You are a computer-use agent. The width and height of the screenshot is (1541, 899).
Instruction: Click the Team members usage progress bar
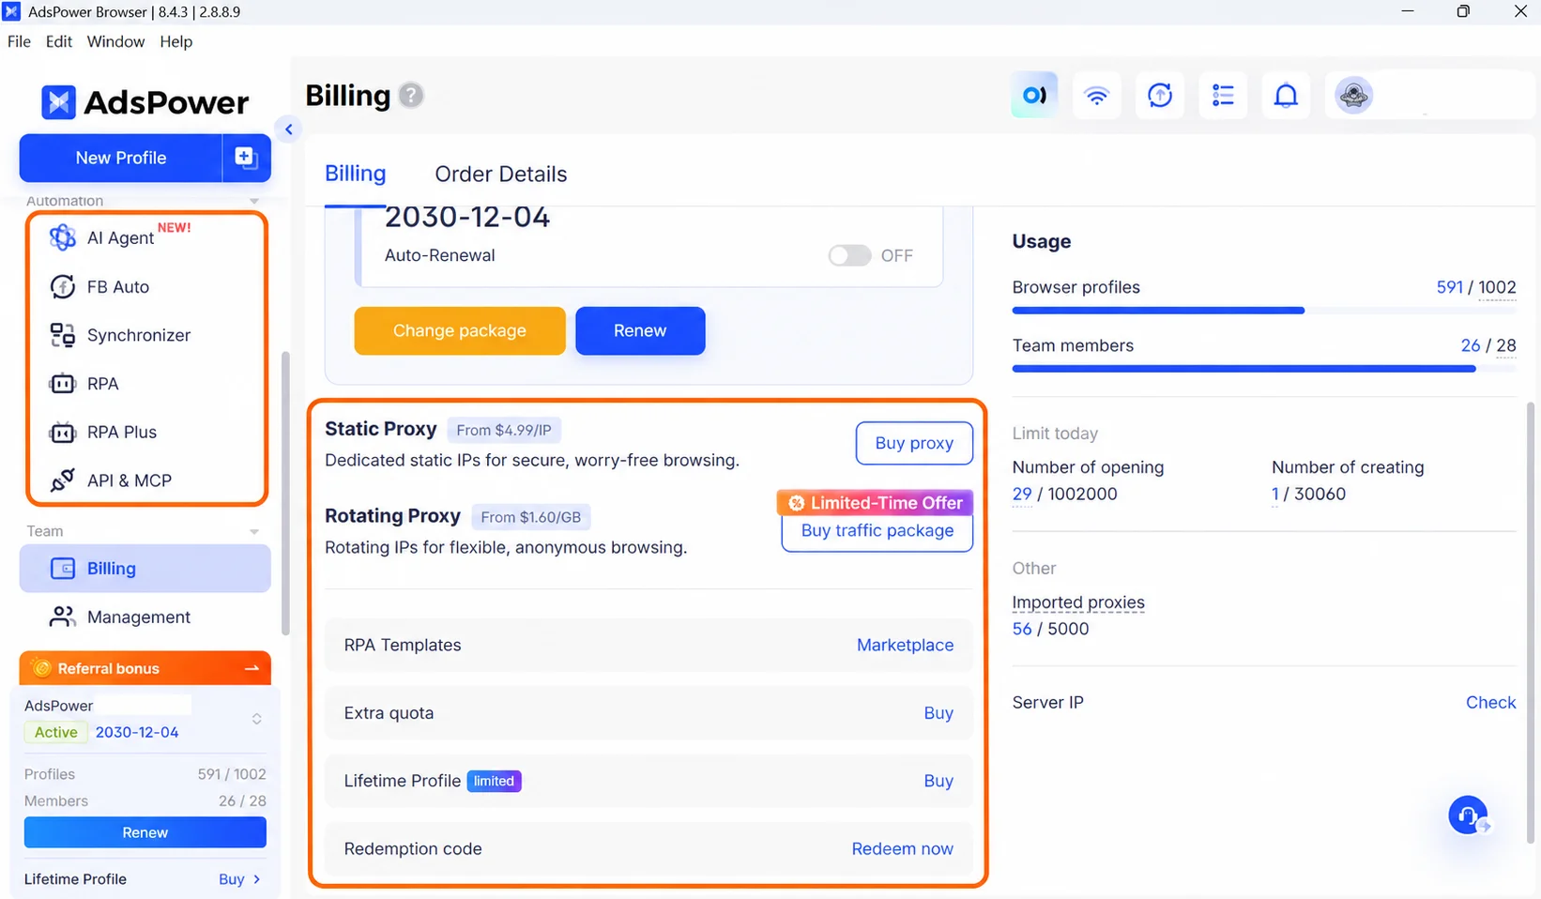pos(1264,369)
